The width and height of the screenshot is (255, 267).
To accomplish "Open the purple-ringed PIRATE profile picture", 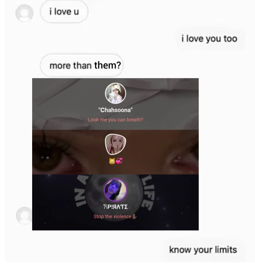I will pos(115,190).
